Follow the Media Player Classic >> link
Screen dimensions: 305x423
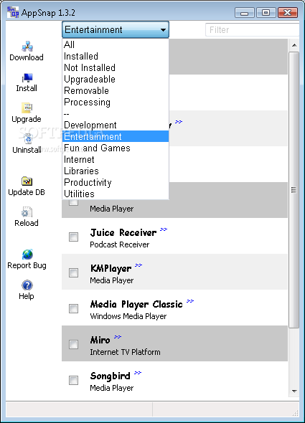tap(190, 301)
